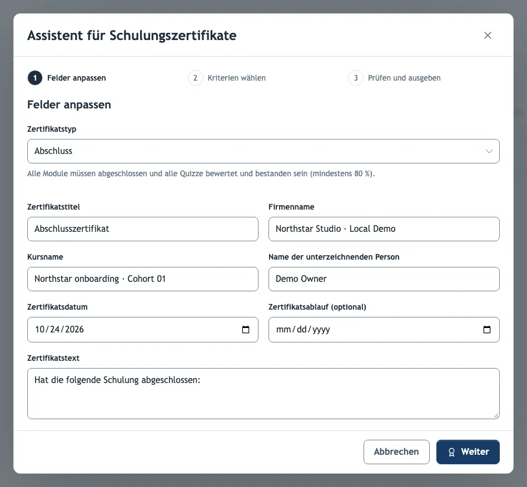Image resolution: width=527 pixels, height=487 pixels.
Task: Grab the Zertifikatstext textarea resize handle
Action: tap(496, 415)
